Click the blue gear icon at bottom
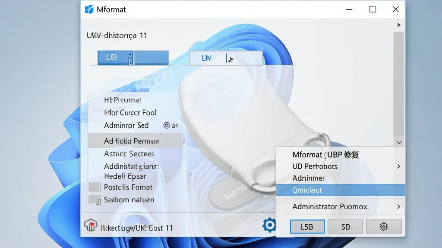The image size is (442, 248). [x=269, y=225]
